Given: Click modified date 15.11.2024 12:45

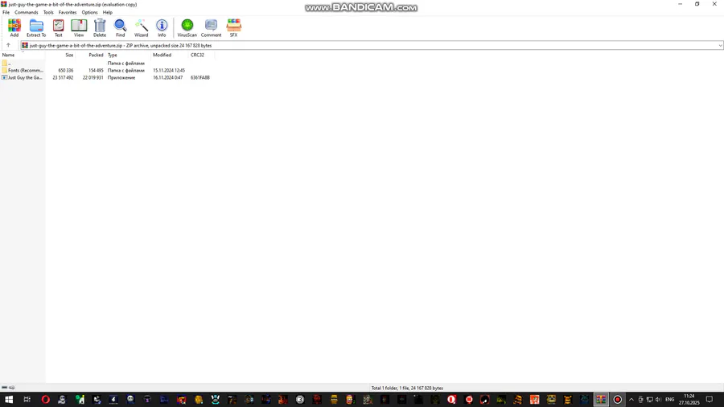Looking at the screenshot, I should tap(169, 71).
